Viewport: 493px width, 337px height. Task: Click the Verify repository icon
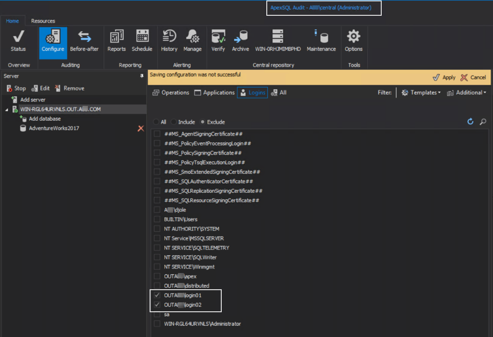[218, 41]
